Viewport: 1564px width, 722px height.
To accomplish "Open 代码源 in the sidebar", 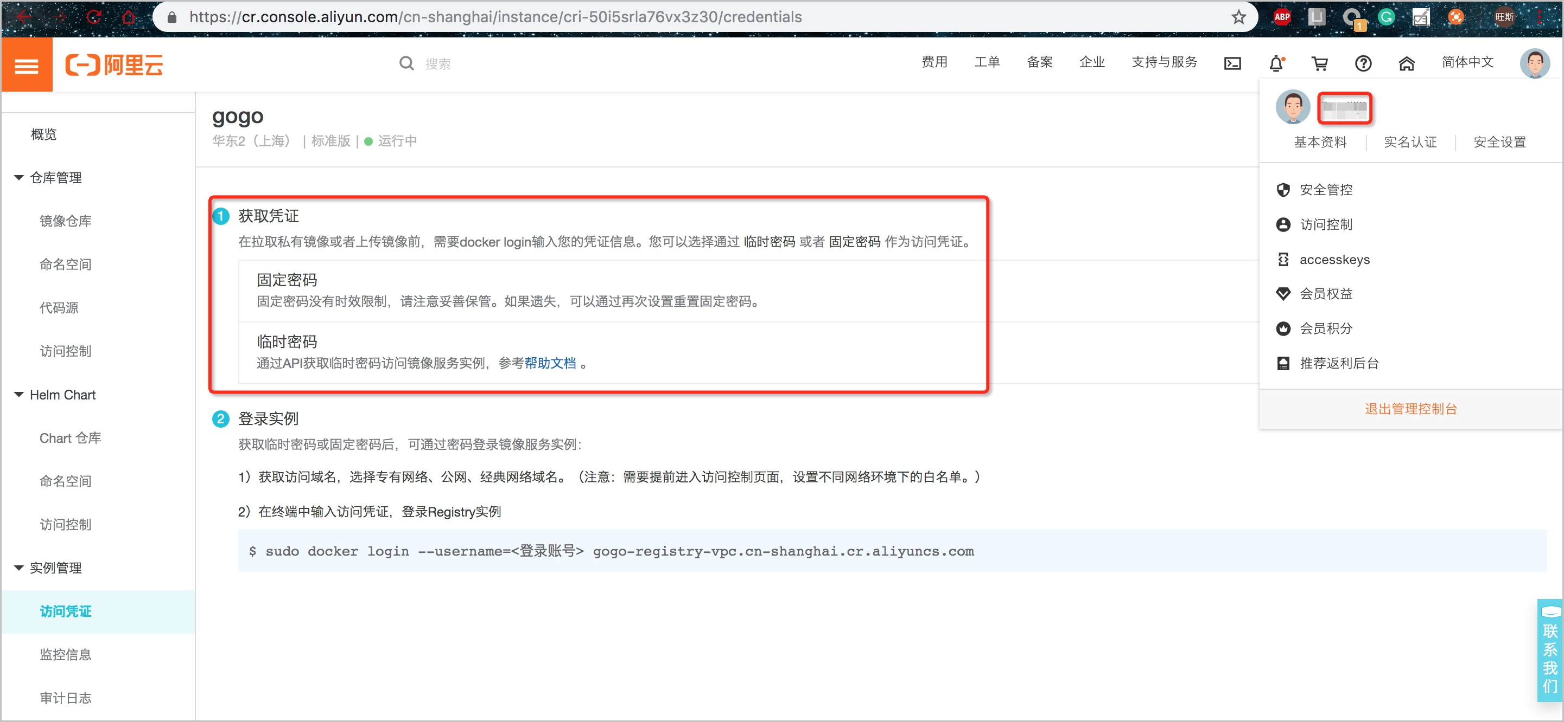I will (x=59, y=308).
